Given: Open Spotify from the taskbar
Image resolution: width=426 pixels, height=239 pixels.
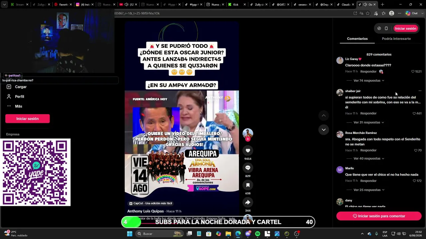Looking at the screenshot, I should coord(258,234).
